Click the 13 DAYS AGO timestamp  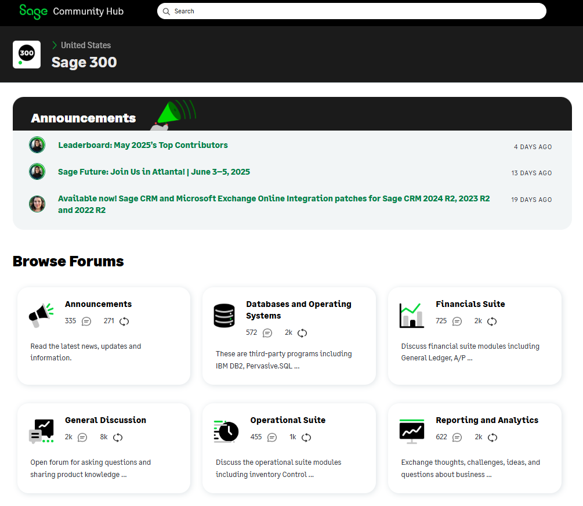pyautogui.click(x=531, y=173)
